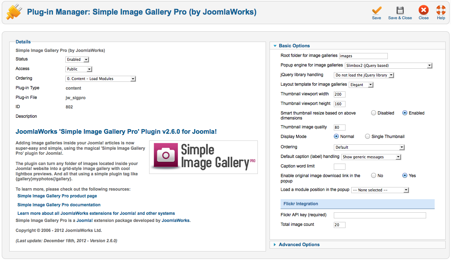Screen dimensions: 451x260
Task: Click the red Close icon
Action: (424, 10)
